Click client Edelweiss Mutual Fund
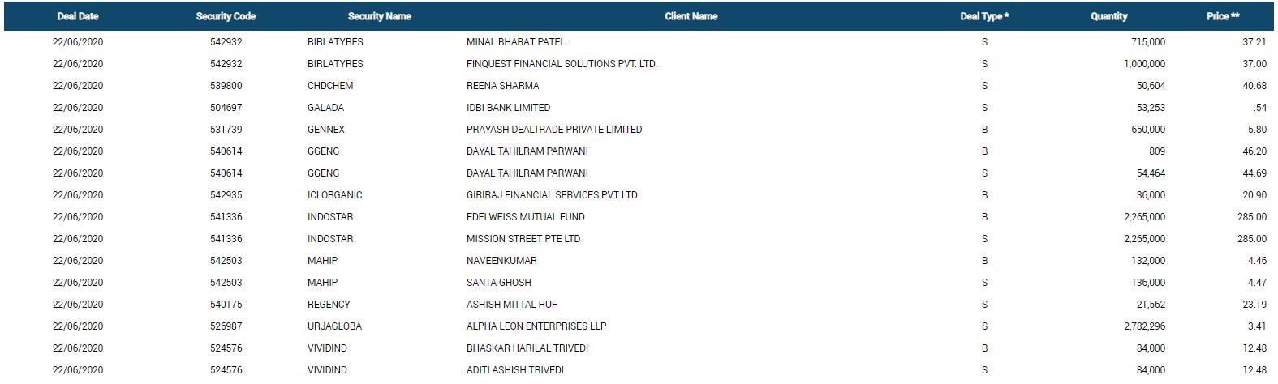Image resolution: width=1278 pixels, height=384 pixels. [x=525, y=217]
